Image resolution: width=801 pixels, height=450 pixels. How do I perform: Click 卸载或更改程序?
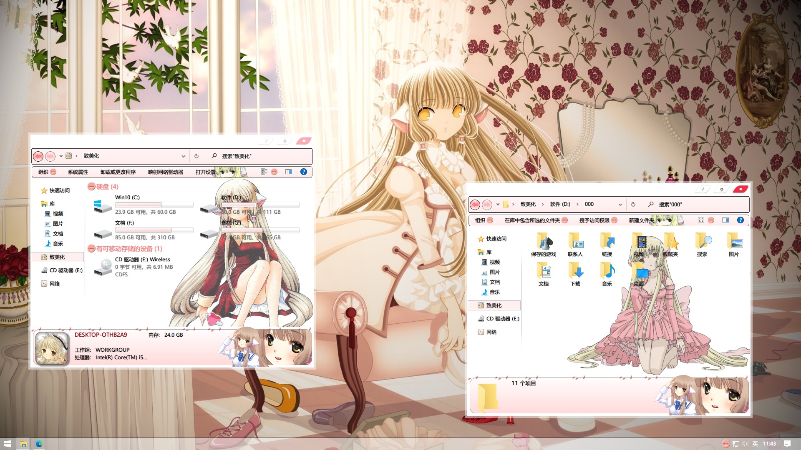118,172
